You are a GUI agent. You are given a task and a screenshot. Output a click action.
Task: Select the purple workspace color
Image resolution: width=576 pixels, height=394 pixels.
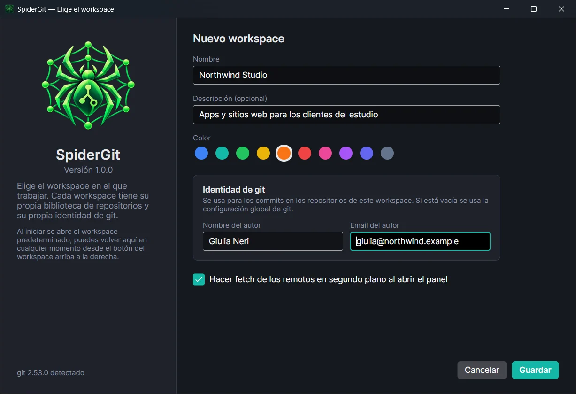click(x=346, y=153)
